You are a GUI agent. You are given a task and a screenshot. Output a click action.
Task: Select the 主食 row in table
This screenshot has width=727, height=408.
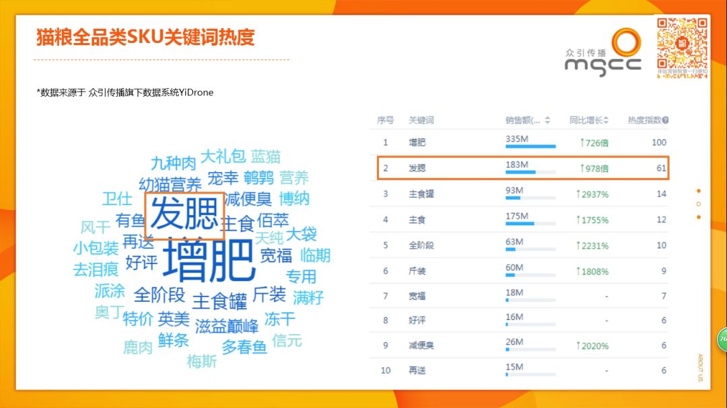tap(519, 220)
